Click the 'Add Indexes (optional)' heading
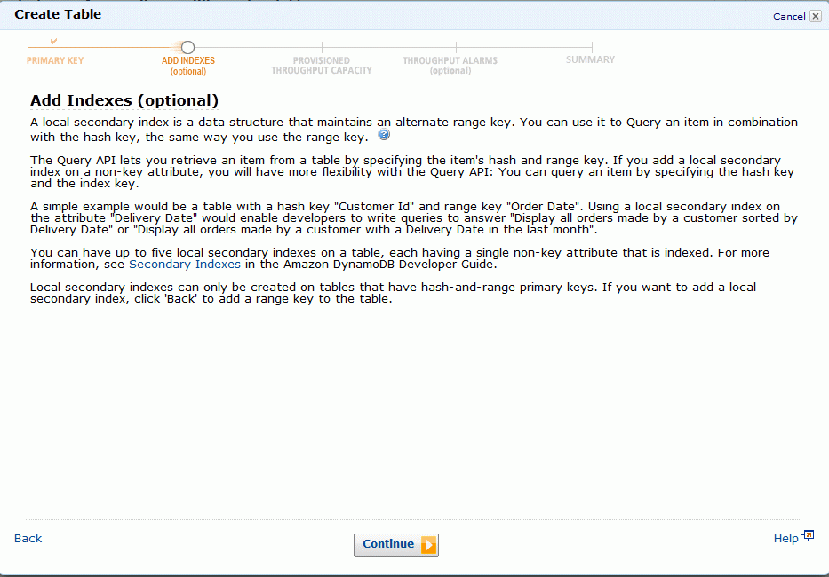829x577 pixels. point(124,100)
